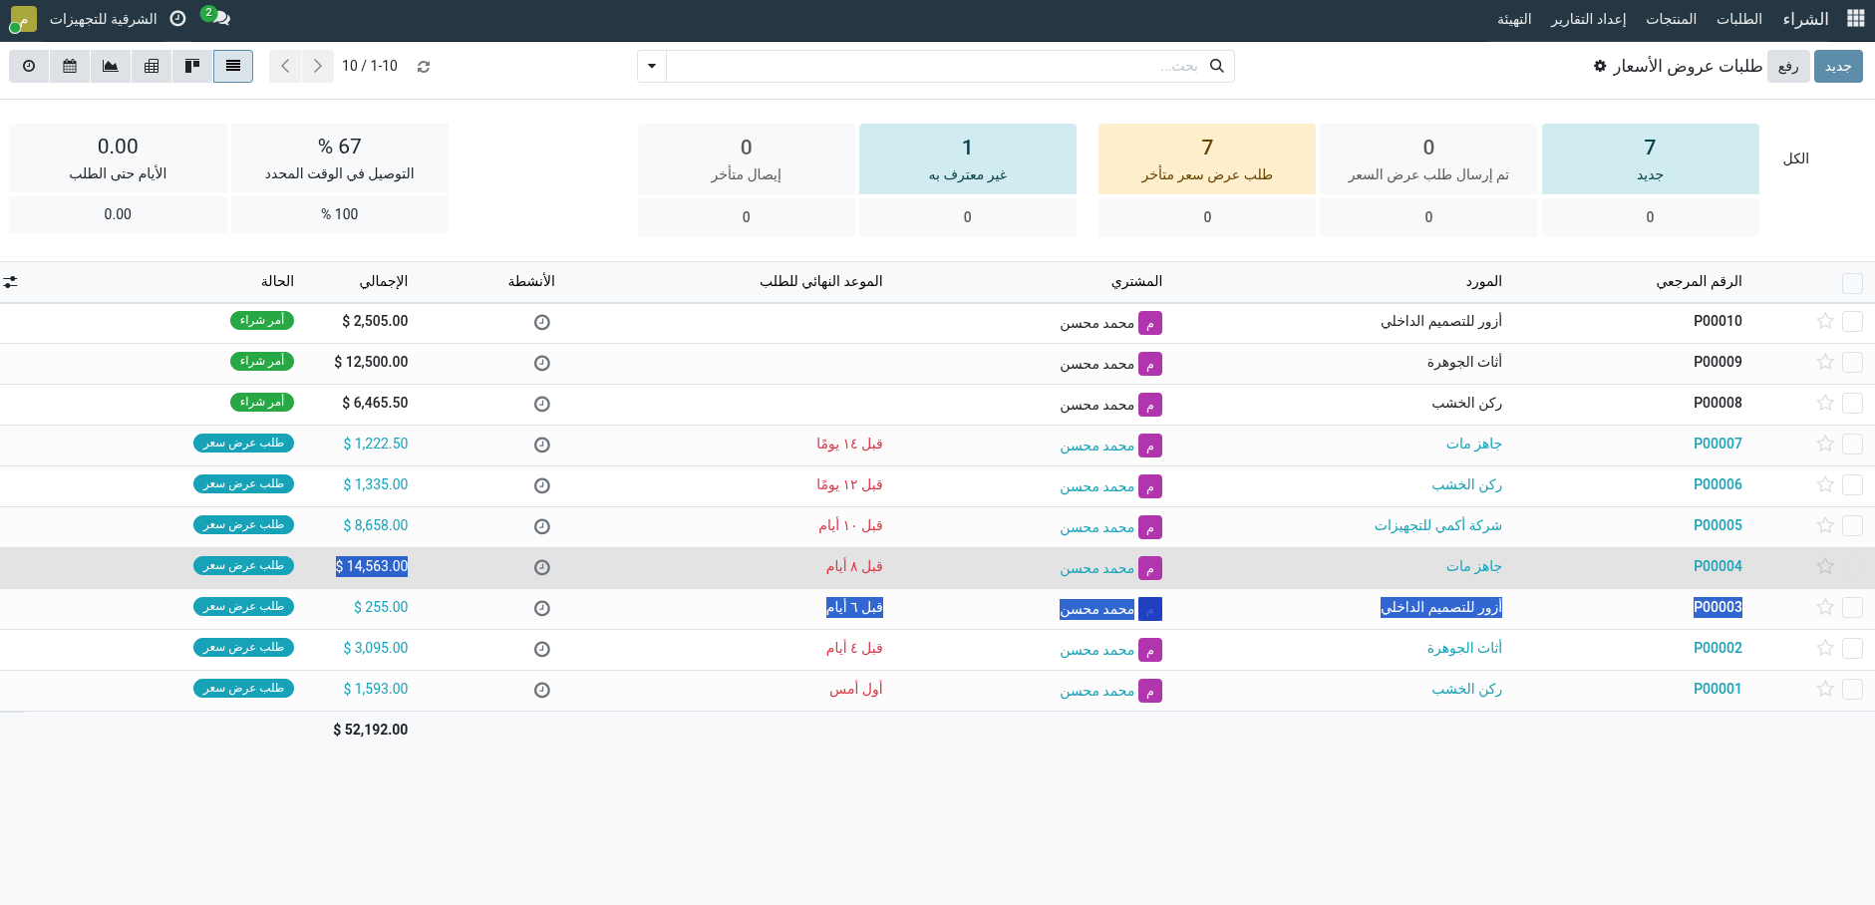Schedule an activity for P00009 via clock icon
1875x905 pixels.
tap(543, 363)
